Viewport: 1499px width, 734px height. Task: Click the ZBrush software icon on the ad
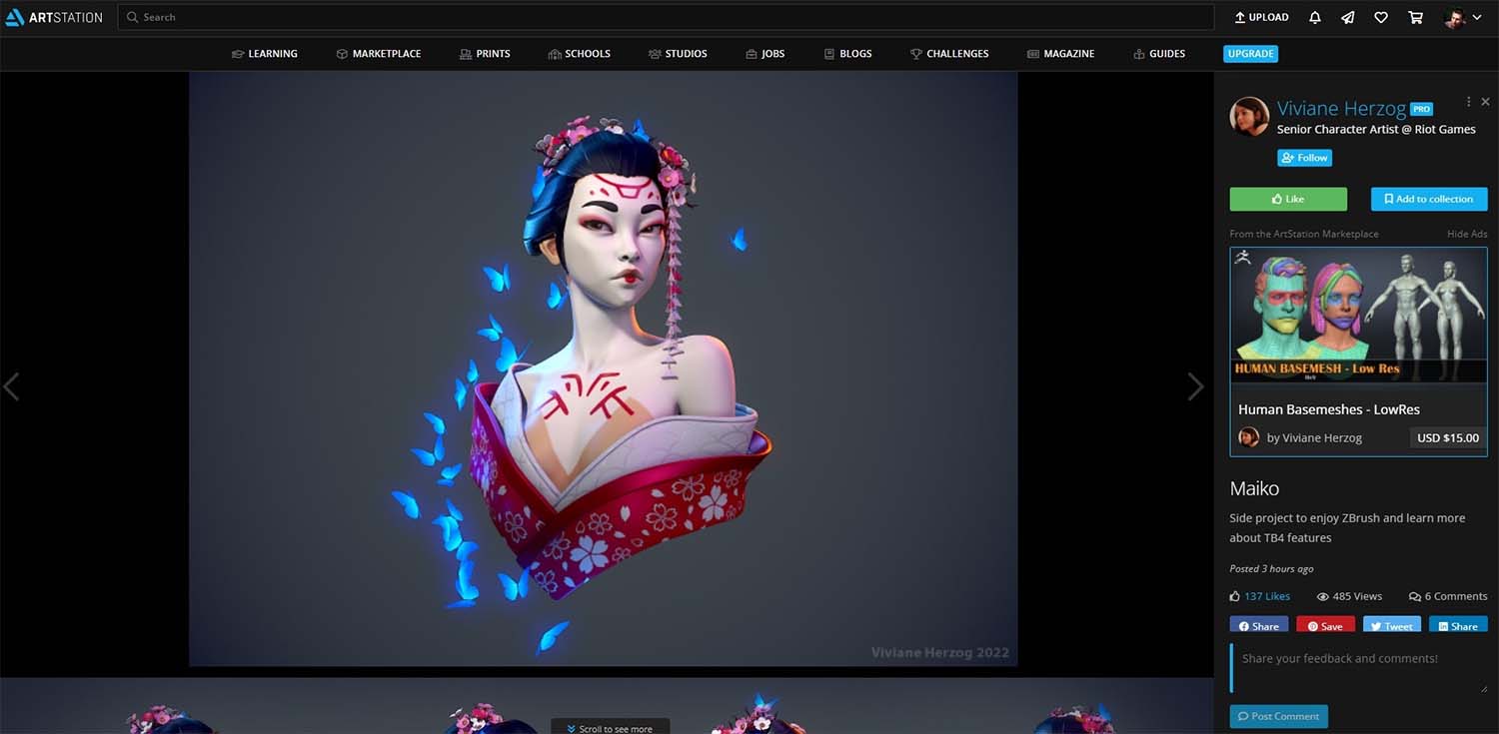[1242, 257]
